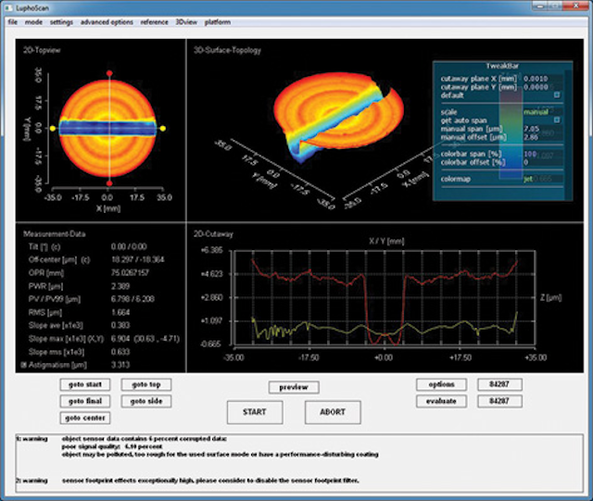Click the right yellow marker on 2D-Topview
The height and width of the screenshot is (501, 593).
coord(163,129)
